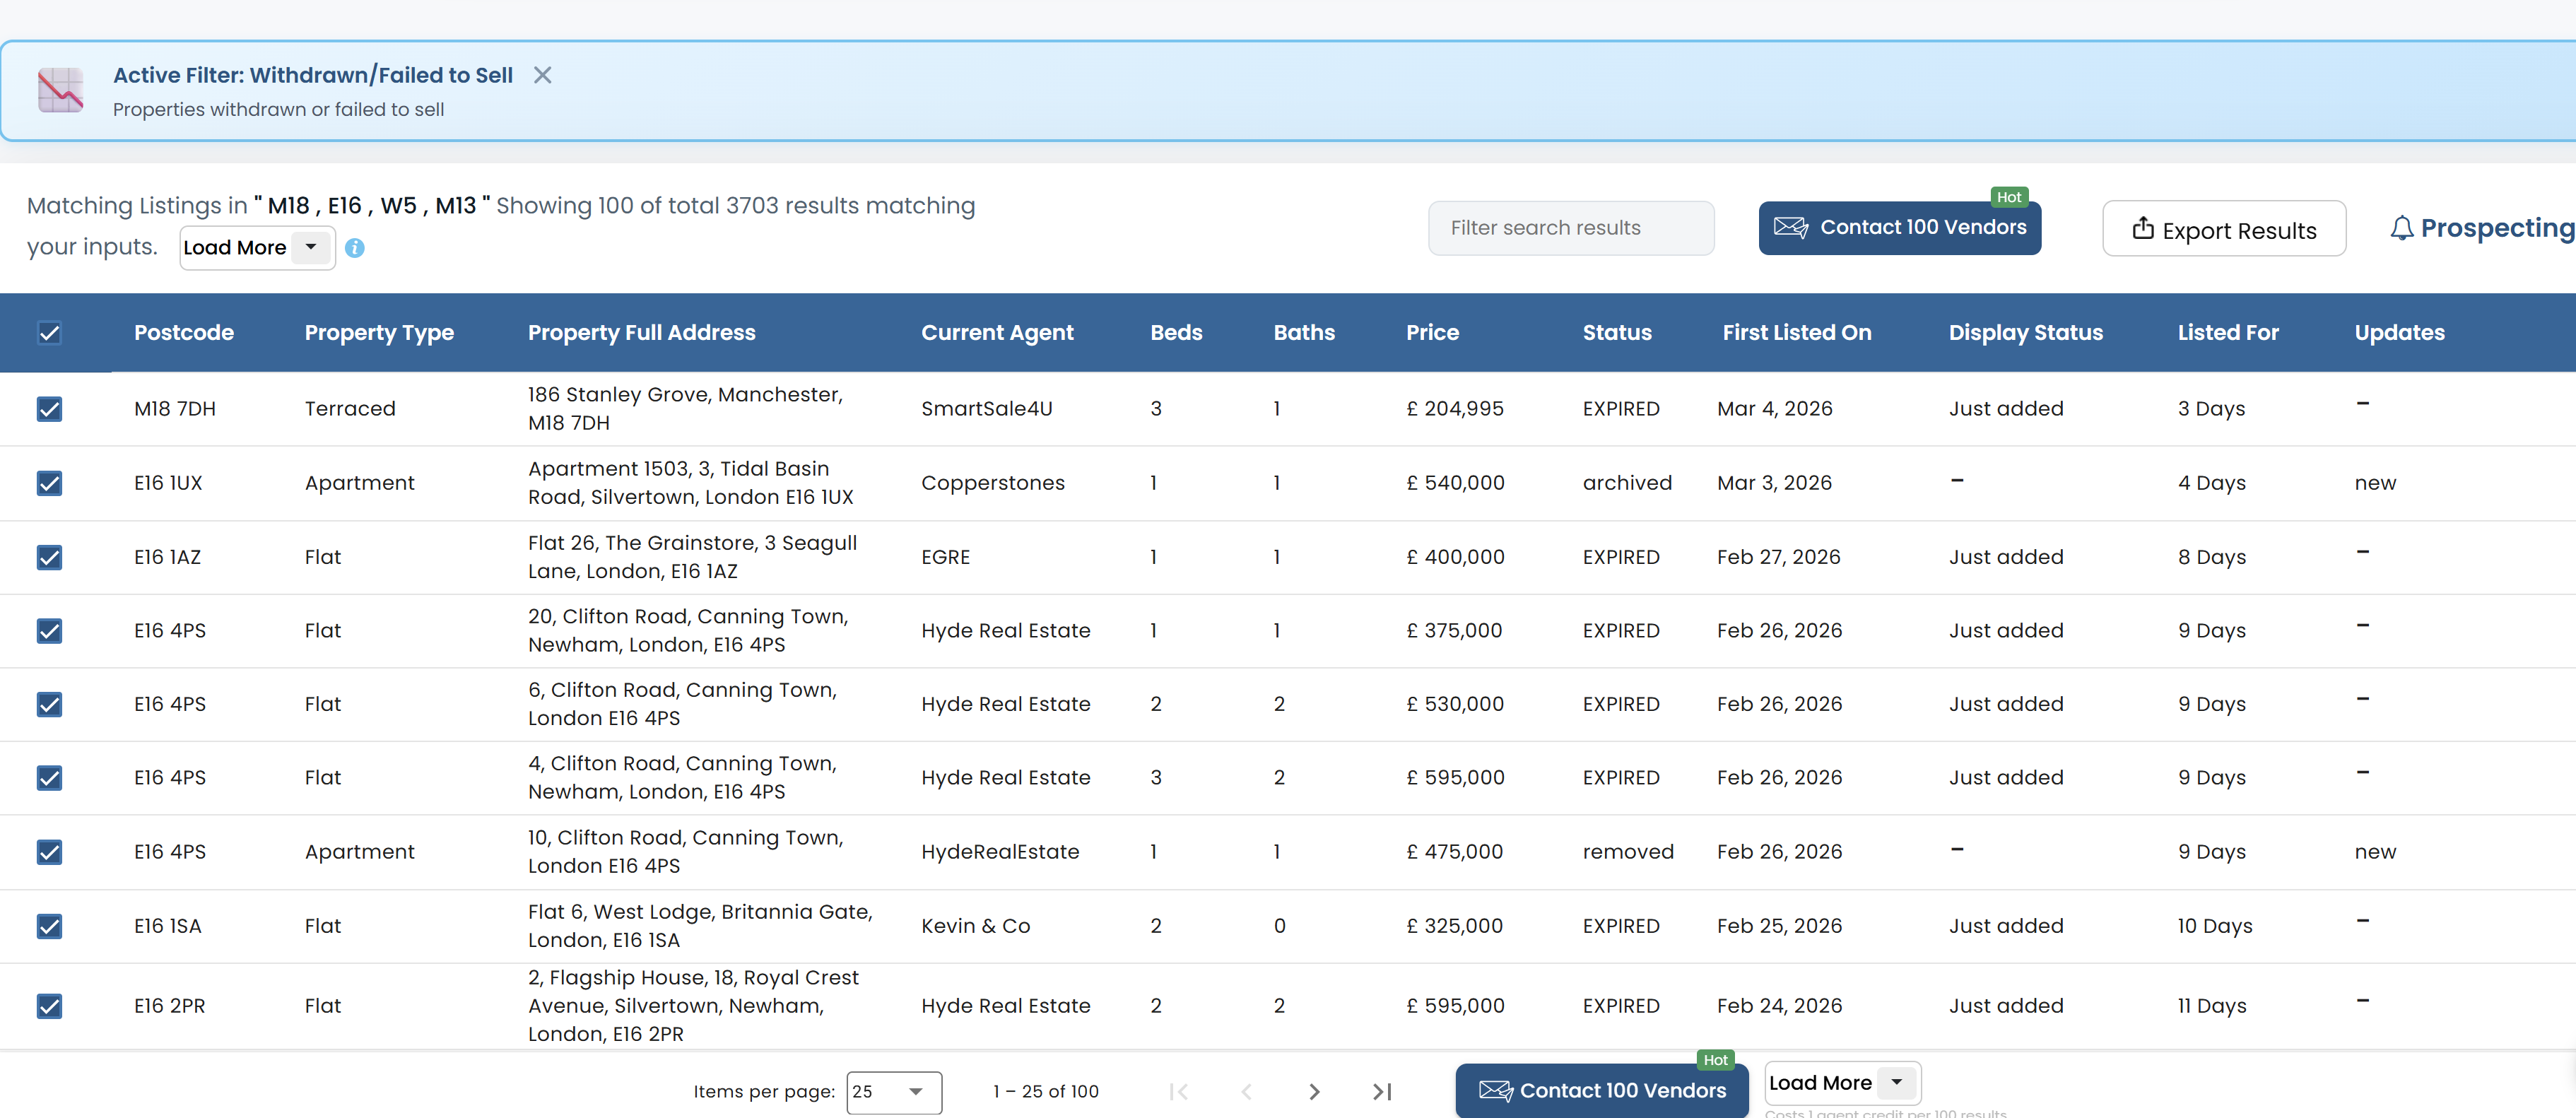This screenshot has height=1118, width=2576.
Task: Uncheck the M18 7DH row checkbox
Action: (49, 408)
